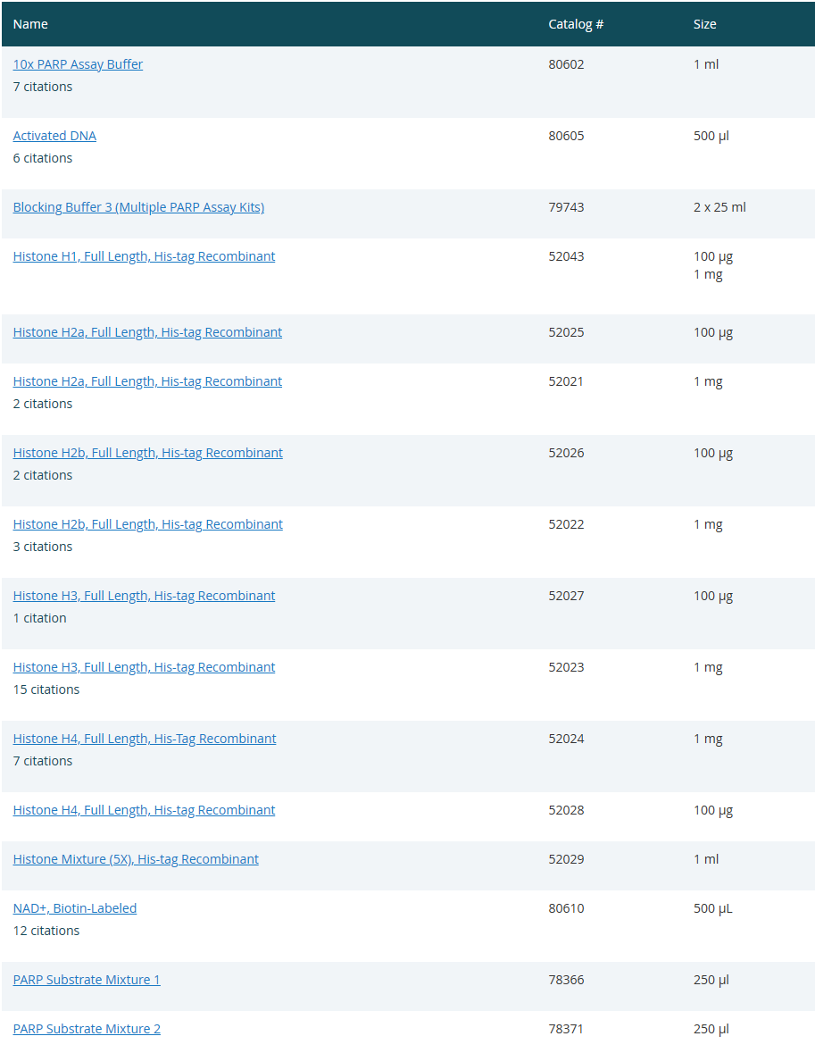Click Histone H2b link for catalog 52026
The image size is (815, 1053).
tap(147, 453)
